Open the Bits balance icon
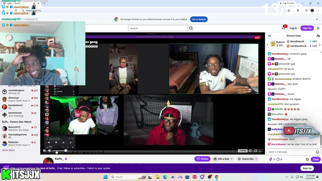 (271, 159)
